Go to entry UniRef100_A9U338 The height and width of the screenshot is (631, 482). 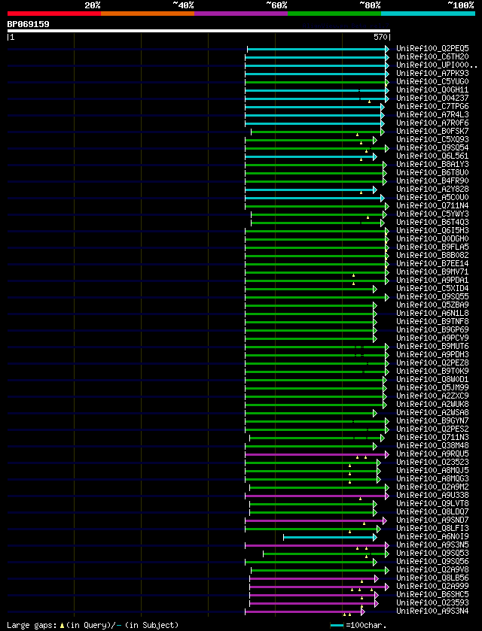point(432,495)
